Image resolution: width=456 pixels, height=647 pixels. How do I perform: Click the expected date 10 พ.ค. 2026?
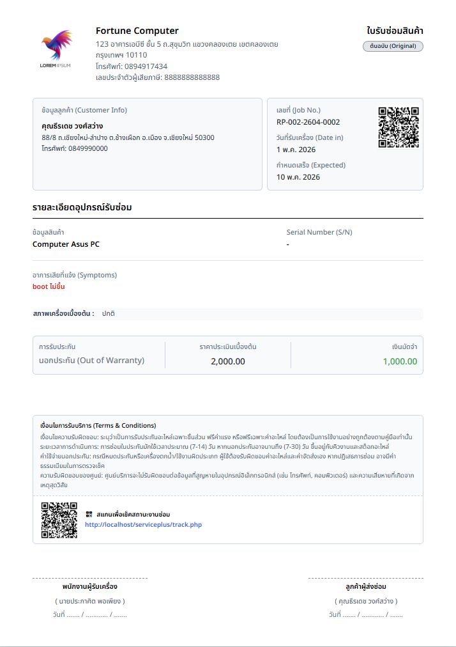tap(298, 177)
